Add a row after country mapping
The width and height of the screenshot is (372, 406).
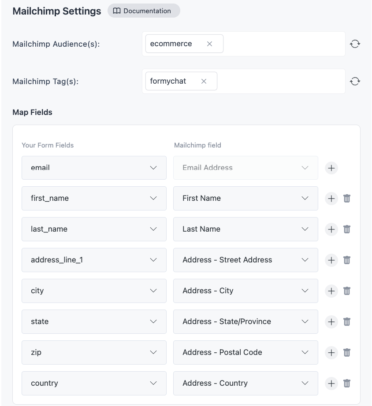point(331,384)
